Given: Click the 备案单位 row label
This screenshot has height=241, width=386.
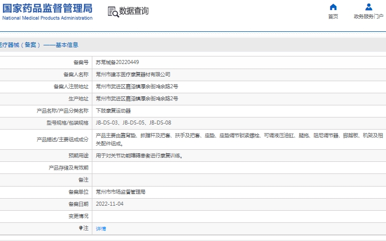Looking at the screenshot, I should [79, 192].
